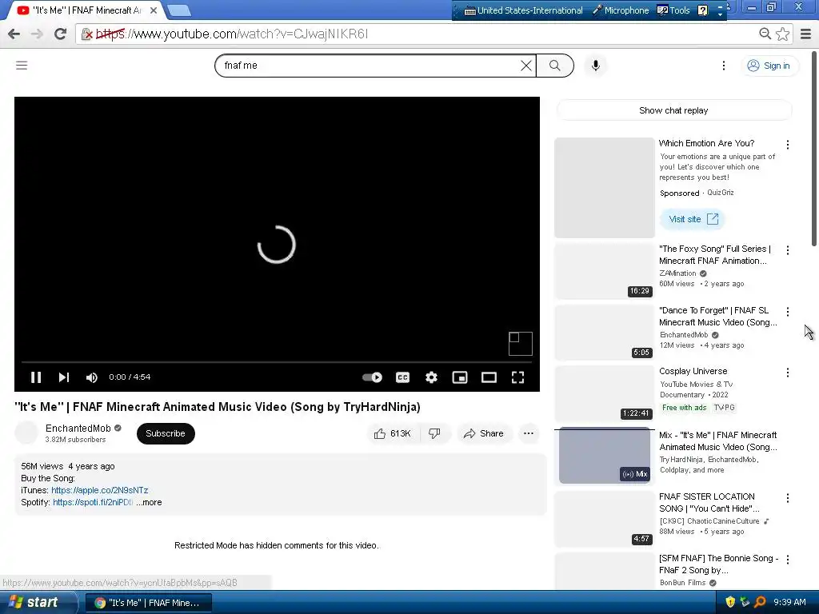Image resolution: width=819 pixels, height=614 pixels.
Task: Enter full screen mode
Action: pyautogui.click(x=517, y=377)
